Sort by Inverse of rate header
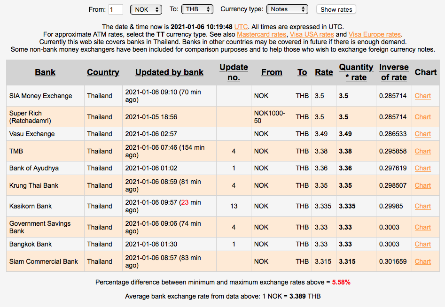445x307 pixels. pyautogui.click(x=394, y=72)
